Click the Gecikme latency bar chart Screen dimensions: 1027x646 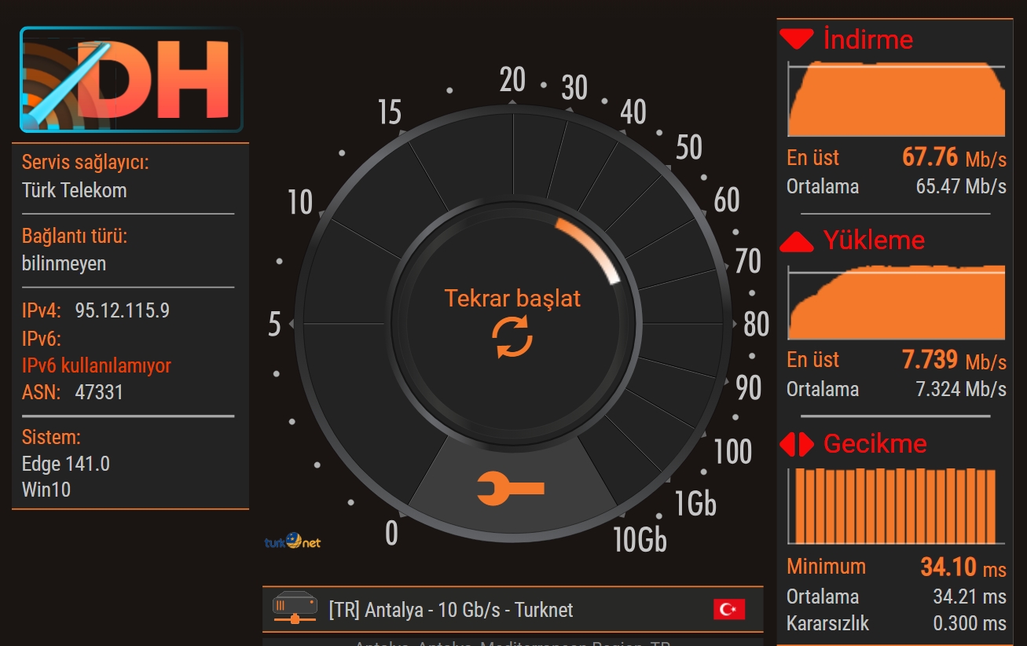coord(896,506)
